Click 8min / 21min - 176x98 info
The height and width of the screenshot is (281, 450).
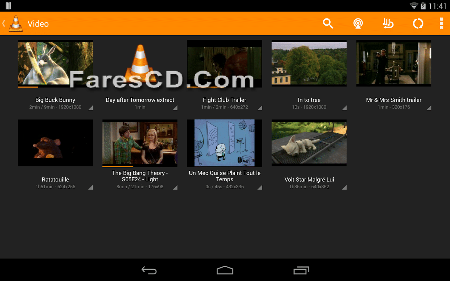140,187
